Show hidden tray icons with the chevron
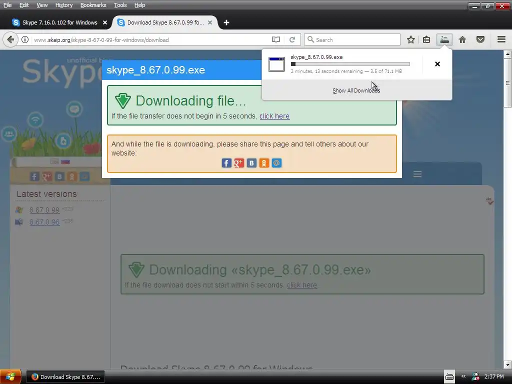The height and width of the screenshot is (384, 512). tap(463, 376)
